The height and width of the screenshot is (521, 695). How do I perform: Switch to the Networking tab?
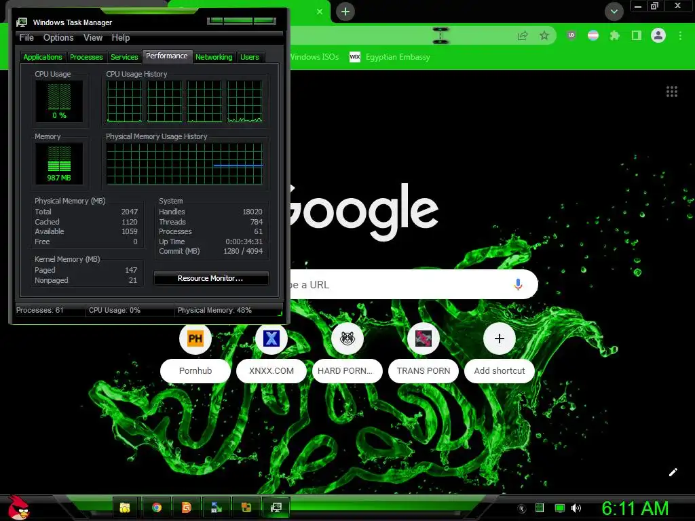[214, 57]
